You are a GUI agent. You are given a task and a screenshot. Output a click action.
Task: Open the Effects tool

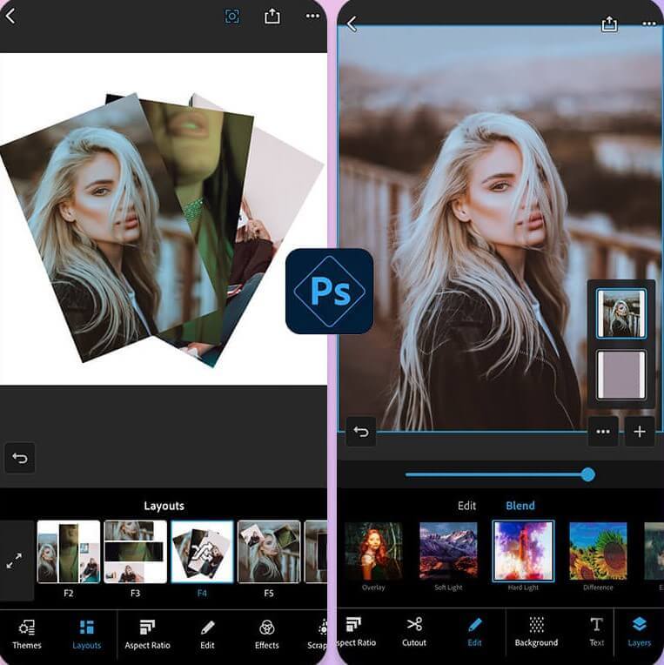click(266, 635)
